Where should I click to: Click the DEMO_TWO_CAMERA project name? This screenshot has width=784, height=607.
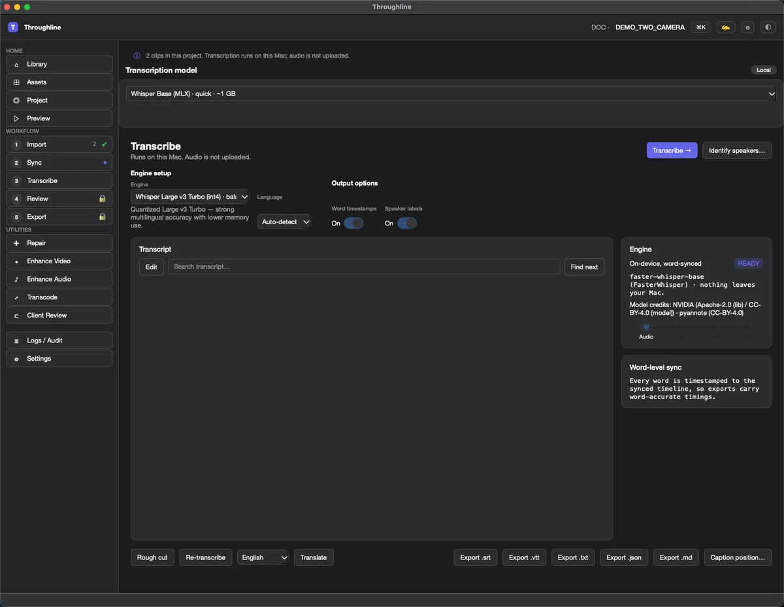point(650,27)
